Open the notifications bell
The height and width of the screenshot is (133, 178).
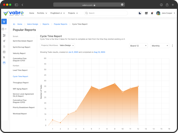152,13
